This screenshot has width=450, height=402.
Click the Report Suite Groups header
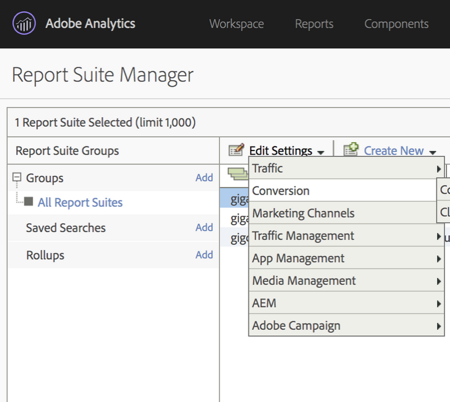point(67,151)
